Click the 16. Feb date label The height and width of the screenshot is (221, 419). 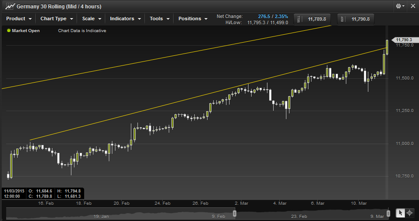46,203
